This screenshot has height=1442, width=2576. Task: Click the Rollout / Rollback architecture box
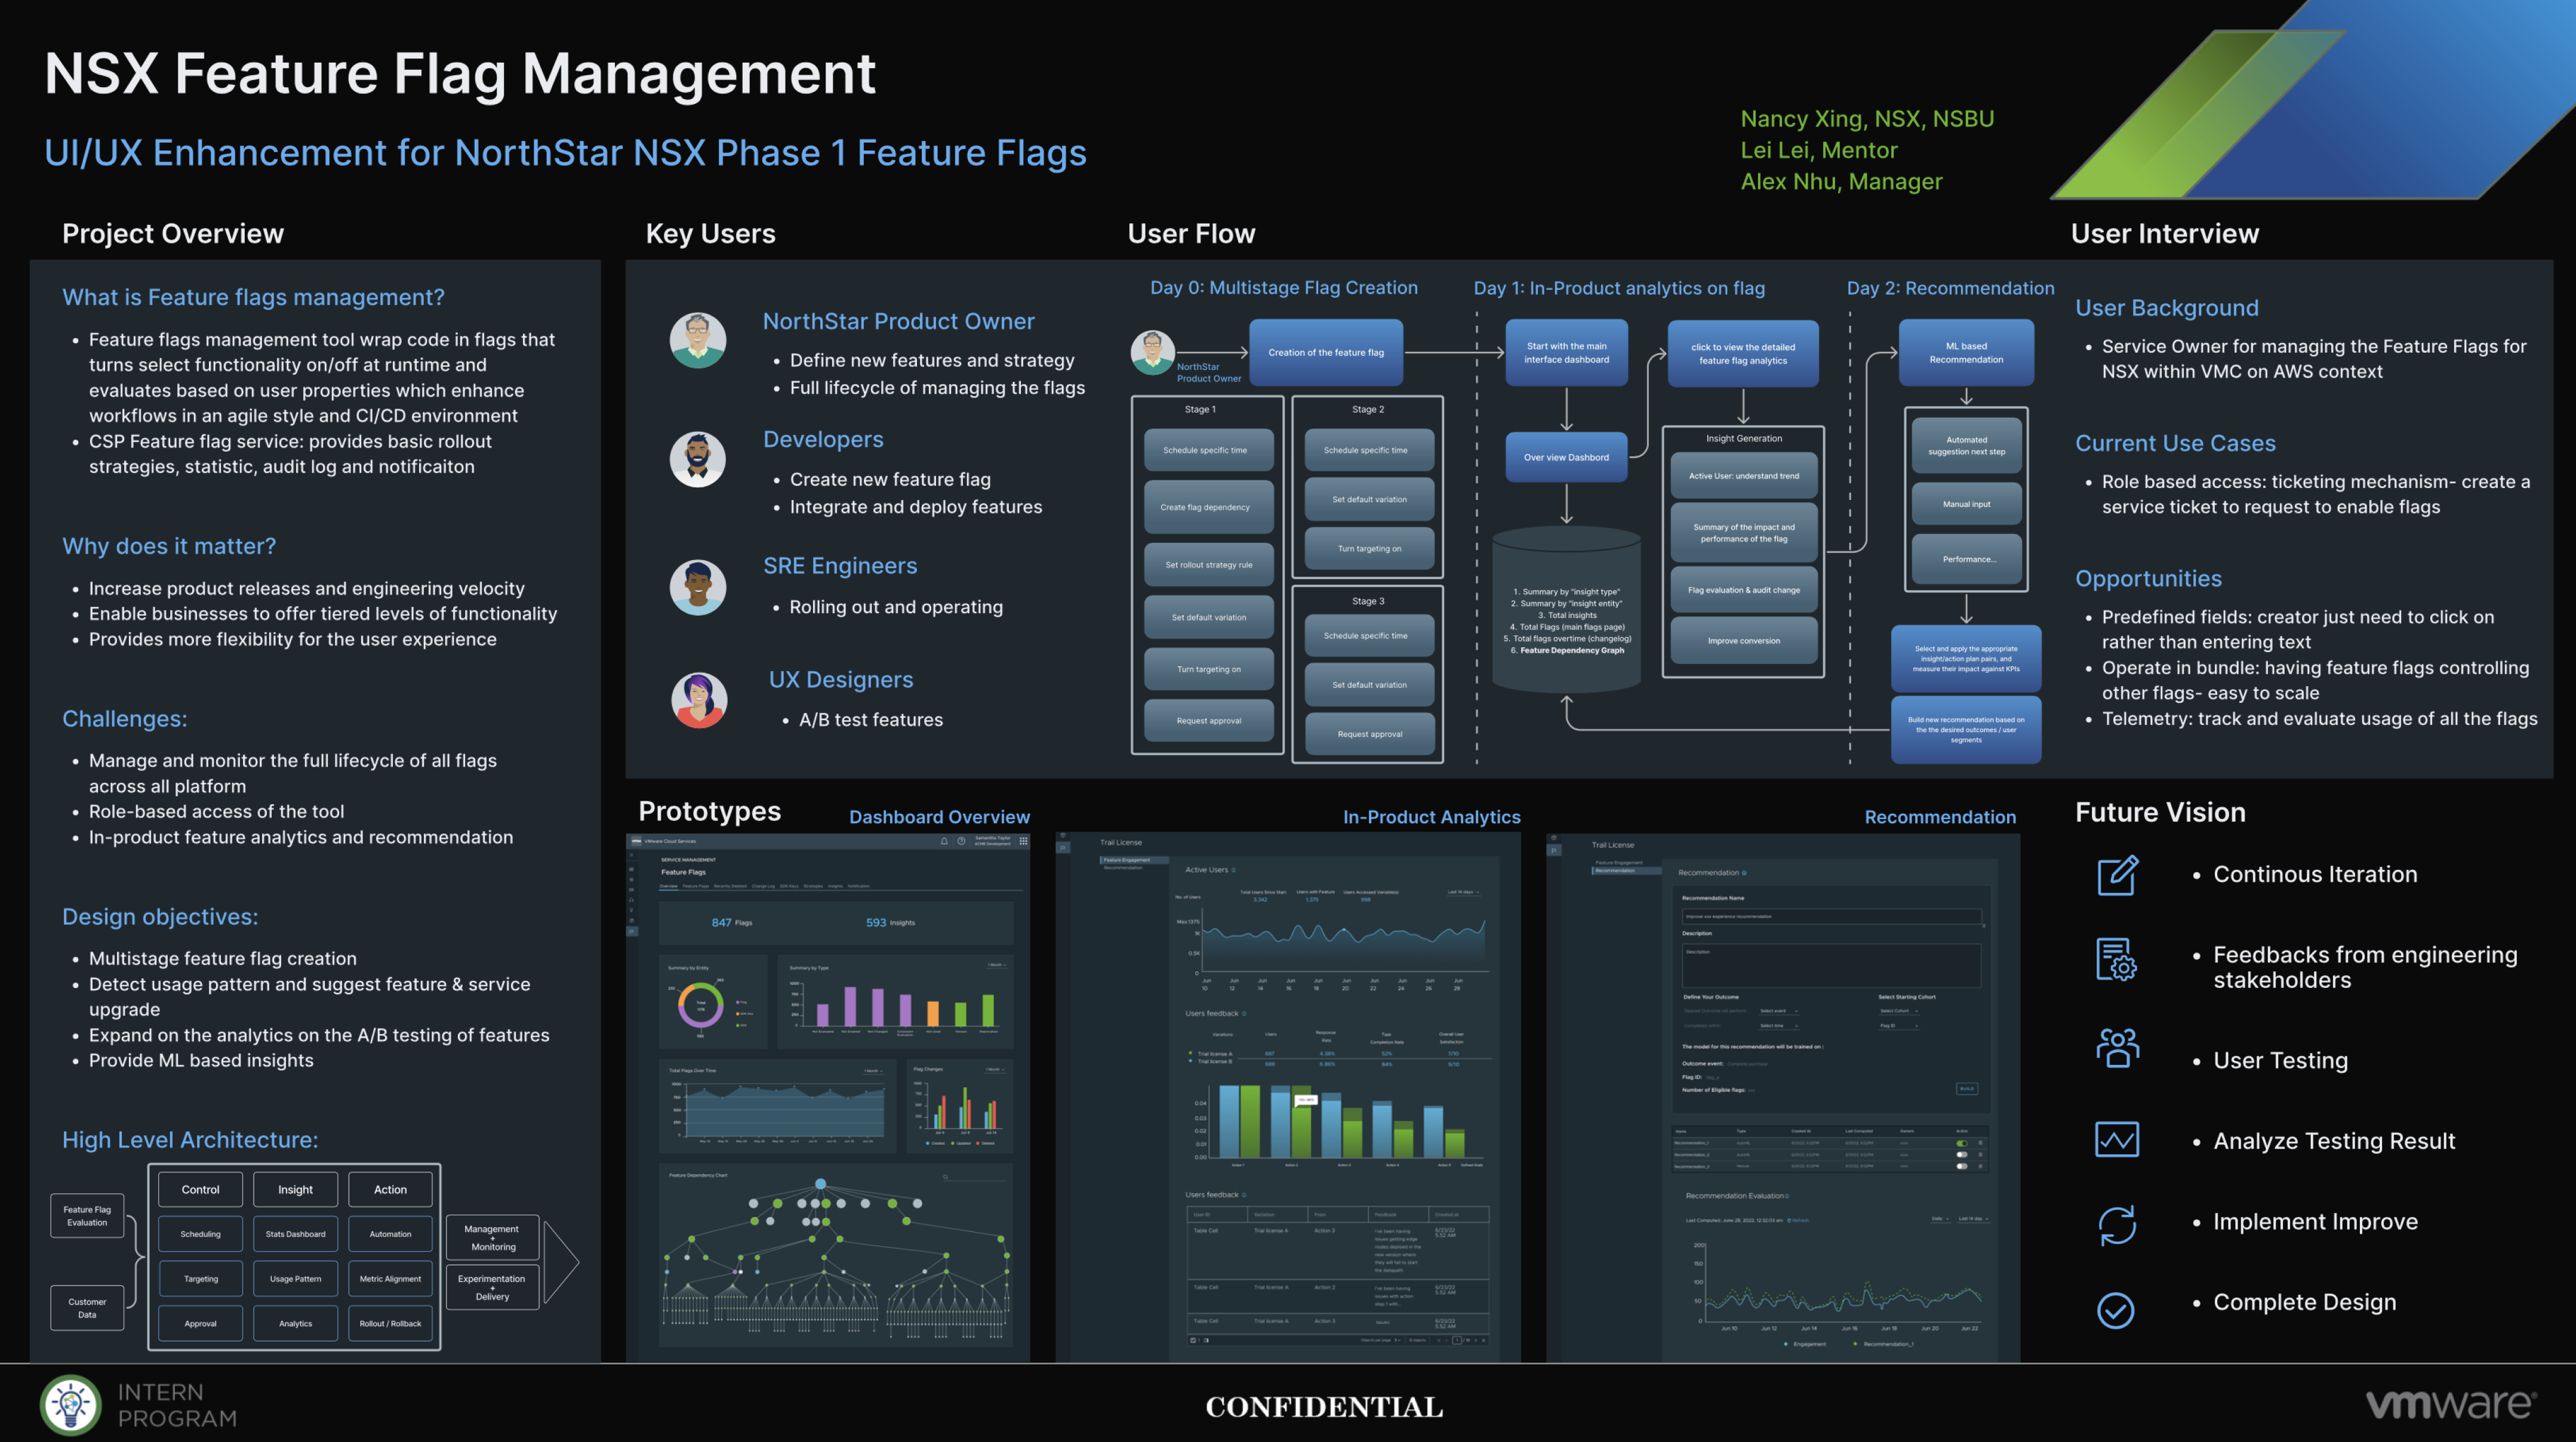pos(390,1323)
